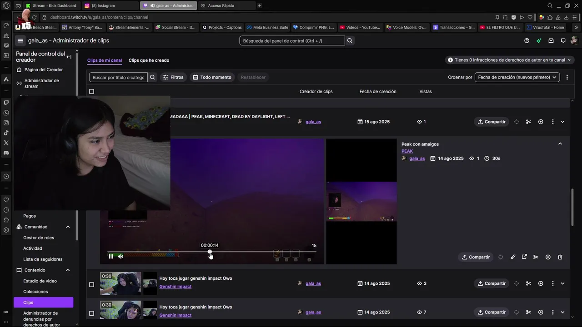Open TikTok shortcut in the browser sidebar
The height and width of the screenshot is (327, 582).
6,133
